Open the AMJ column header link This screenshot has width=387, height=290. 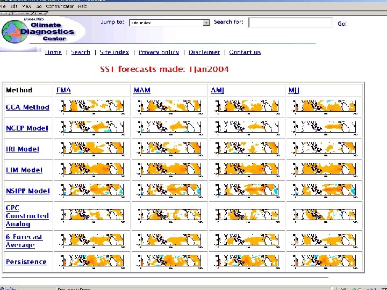(x=218, y=91)
